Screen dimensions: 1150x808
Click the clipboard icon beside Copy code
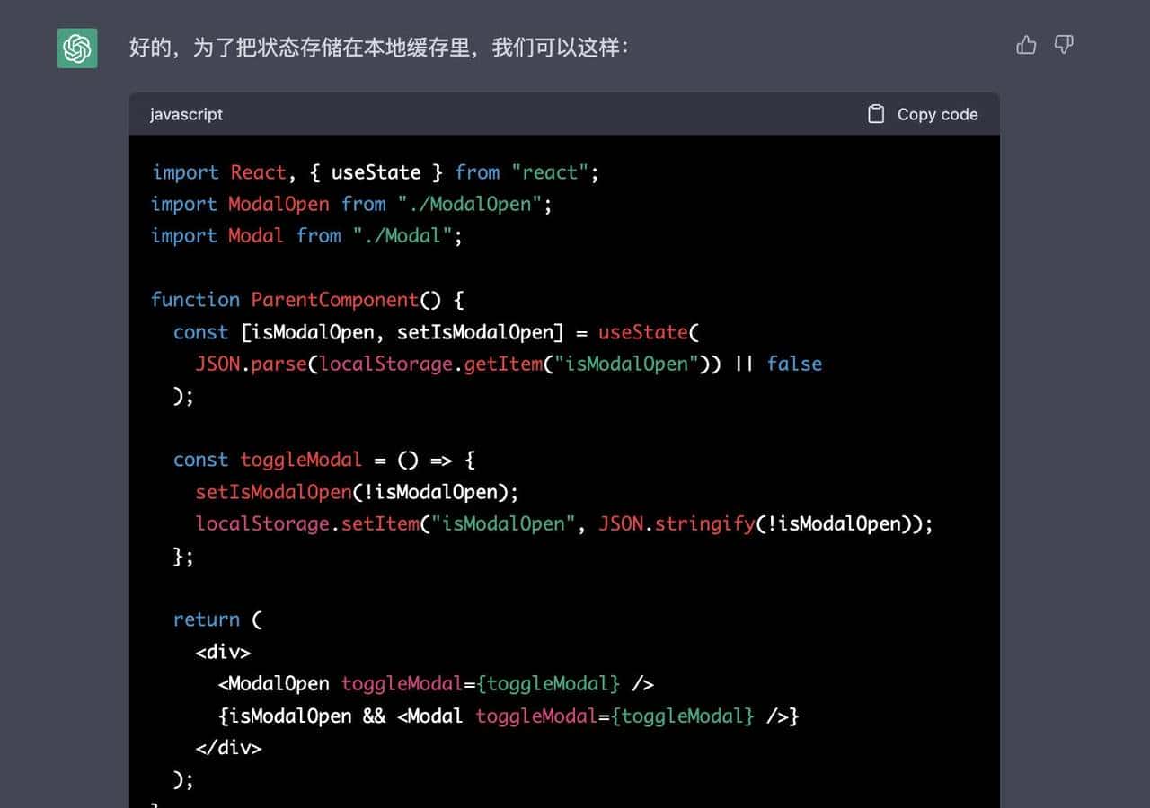[876, 114]
